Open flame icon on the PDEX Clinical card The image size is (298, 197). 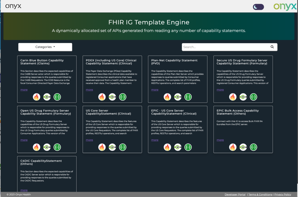[x=102, y=97]
